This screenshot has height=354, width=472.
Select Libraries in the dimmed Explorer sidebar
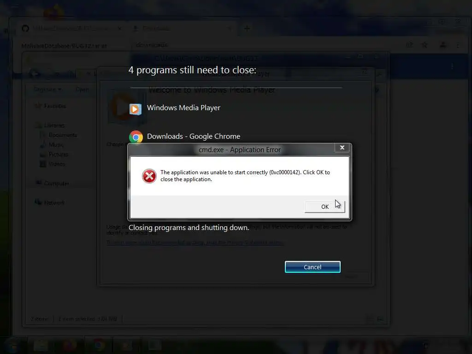pos(54,125)
